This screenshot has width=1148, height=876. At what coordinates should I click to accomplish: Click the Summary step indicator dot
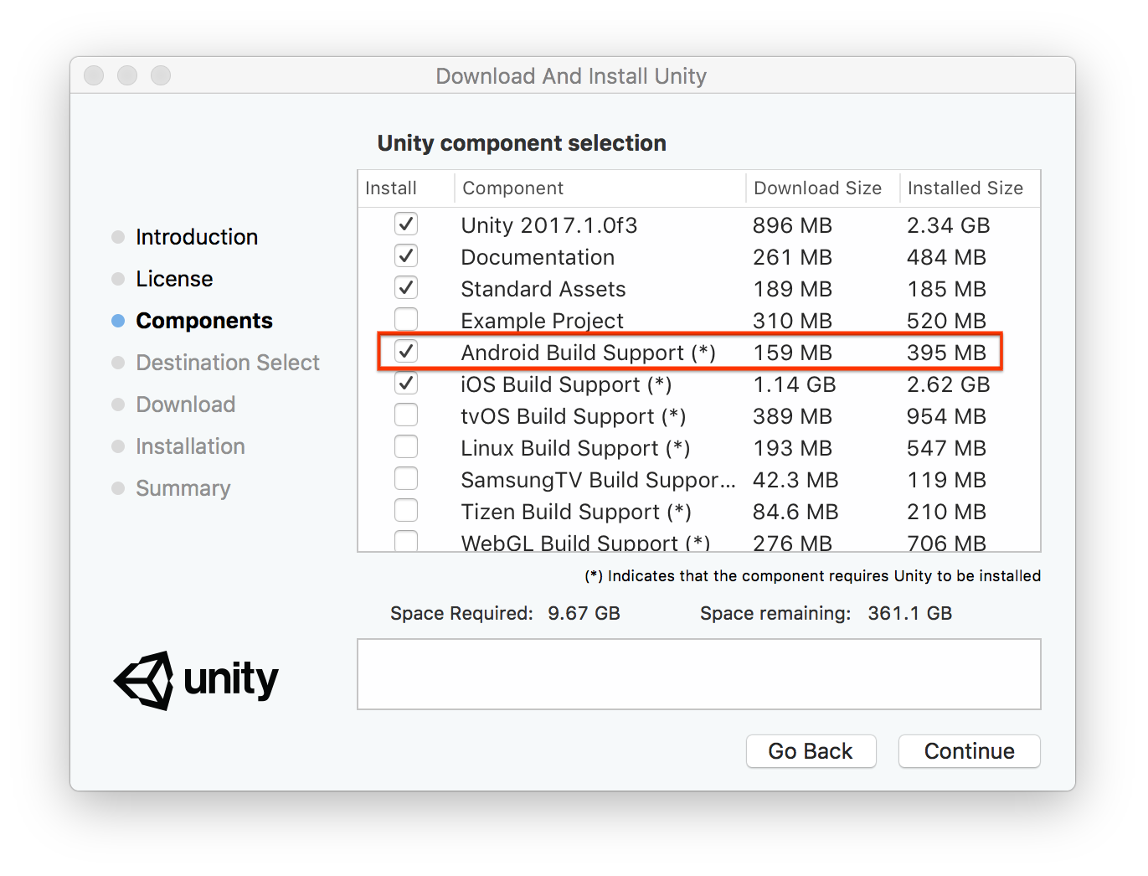click(116, 487)
